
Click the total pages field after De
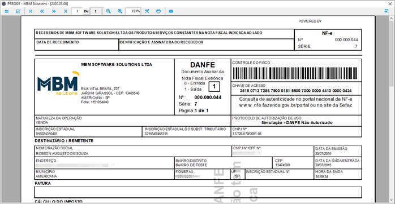96,11
